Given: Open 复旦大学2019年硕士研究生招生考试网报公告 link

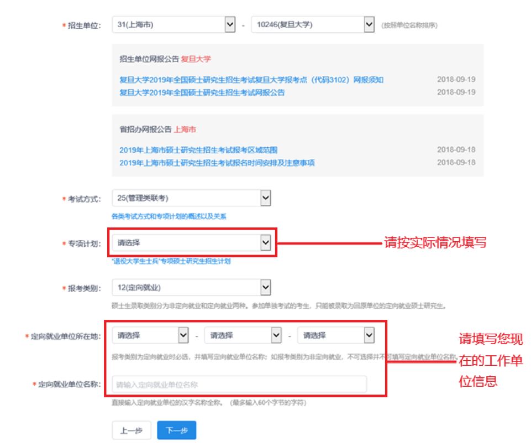Looking at the screenshot, I should (202, 92).
